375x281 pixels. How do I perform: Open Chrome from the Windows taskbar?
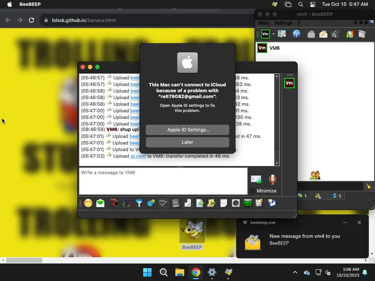pos(196,272)
